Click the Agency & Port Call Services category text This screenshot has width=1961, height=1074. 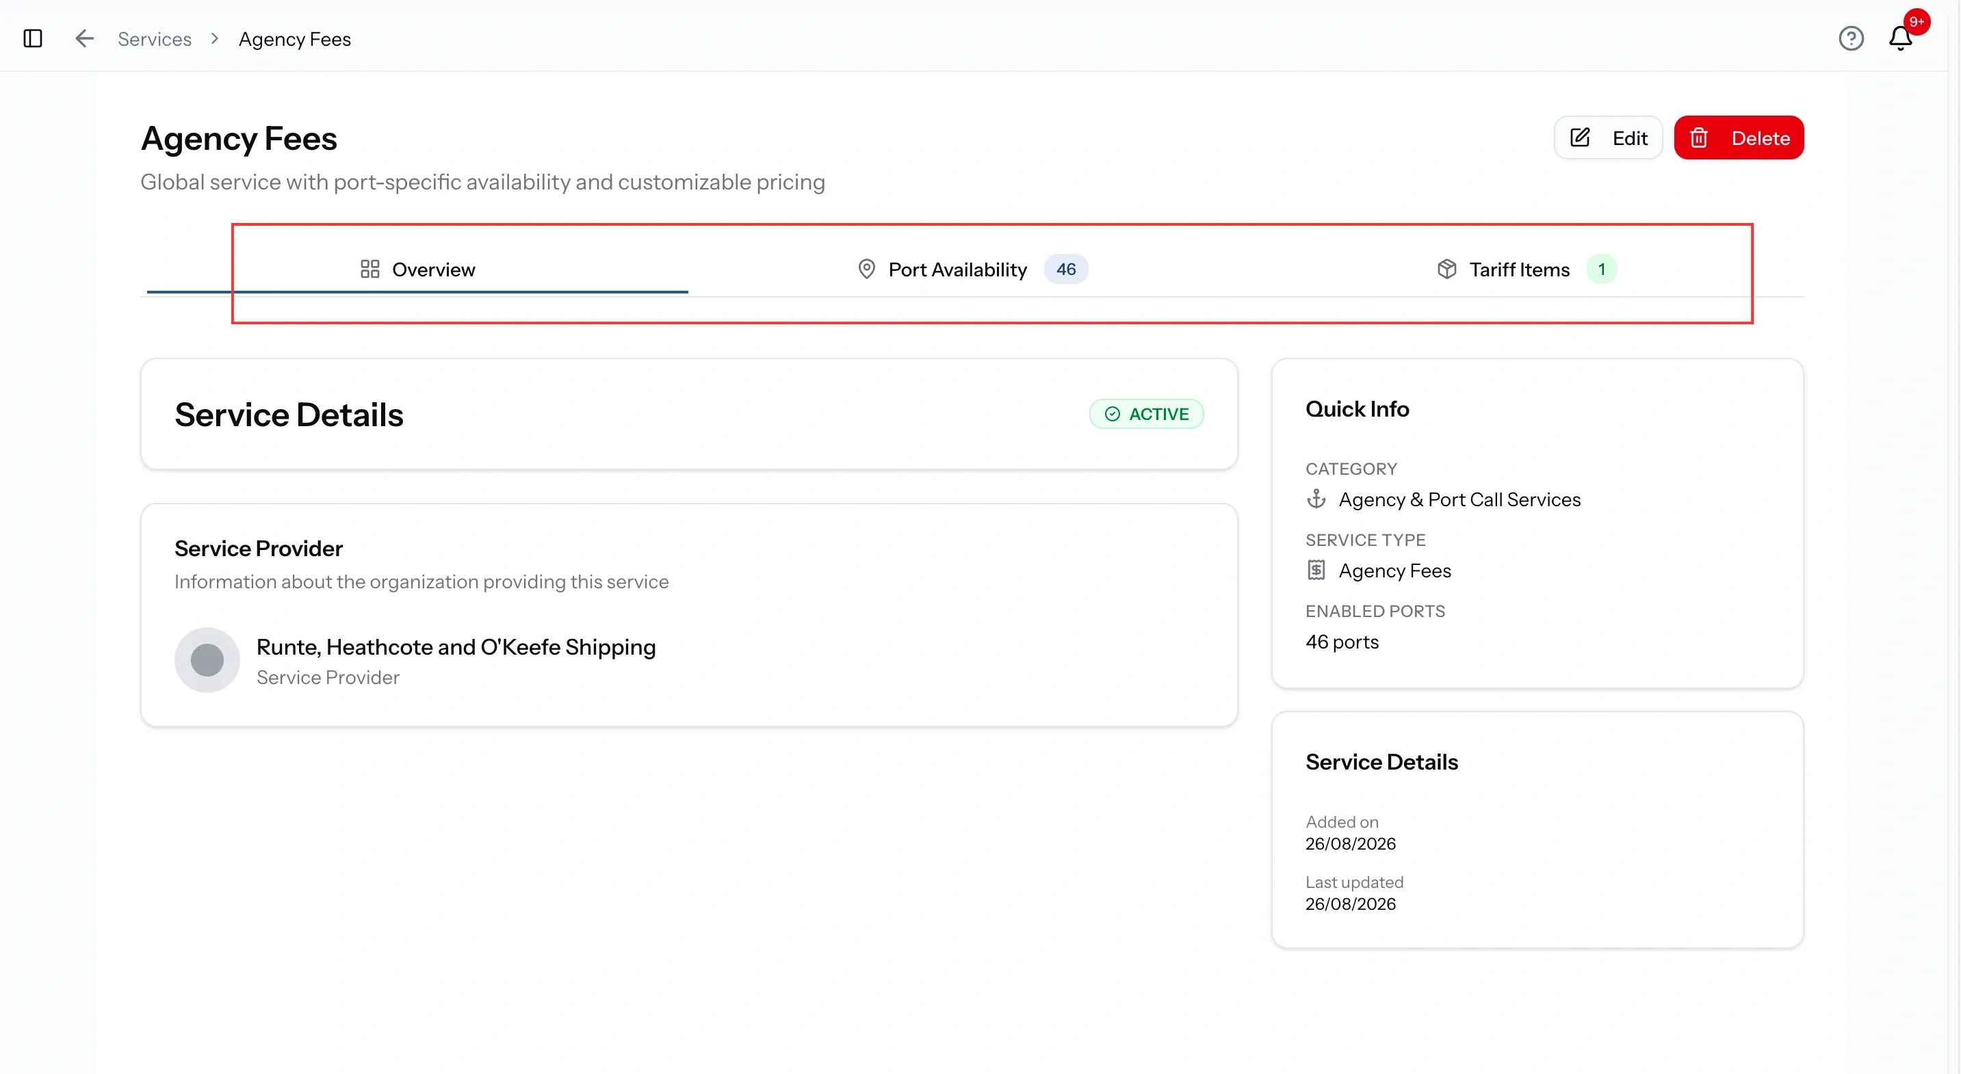click(1459, 499)
